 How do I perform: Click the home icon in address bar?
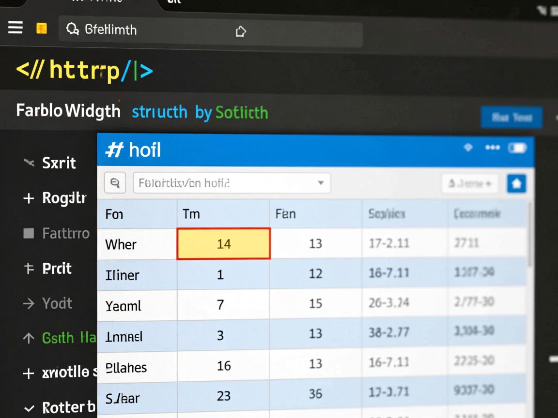240,32
